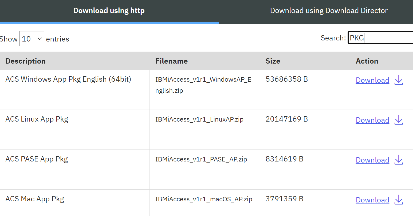
Task: Focus the Search field containing PKG
Action: point(380,38)
